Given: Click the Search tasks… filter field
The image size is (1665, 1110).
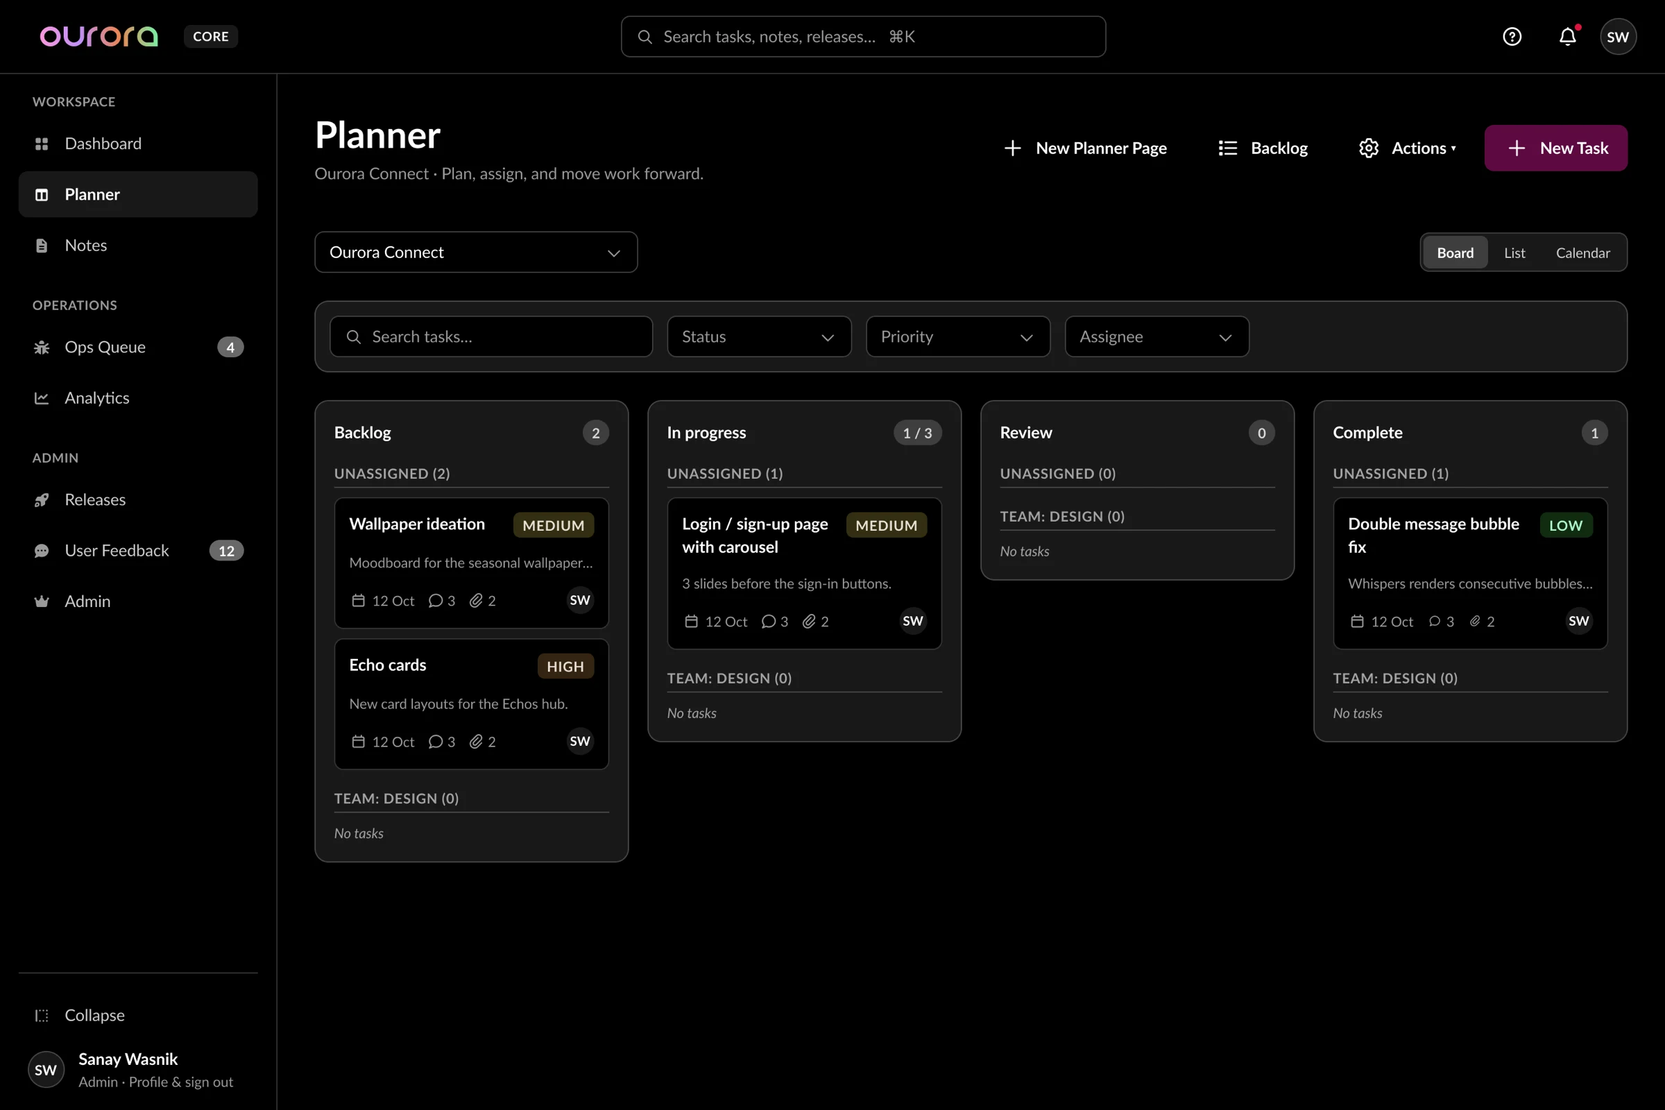Looking at the screenshot, I should click(490, 336).
